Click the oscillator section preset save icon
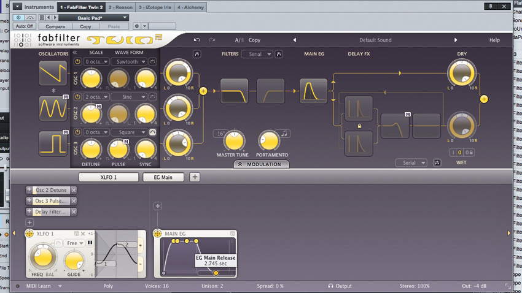522x293 pixels. 197,54
